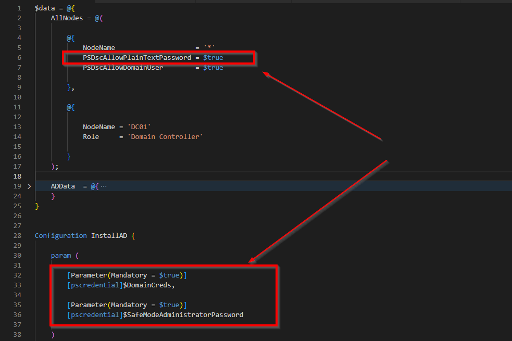
Task: Click the PSDscAllowPlainTextPassword property name
Action: [x=136, y=57]
